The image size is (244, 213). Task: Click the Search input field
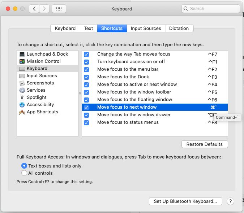(x=210, y=9)
